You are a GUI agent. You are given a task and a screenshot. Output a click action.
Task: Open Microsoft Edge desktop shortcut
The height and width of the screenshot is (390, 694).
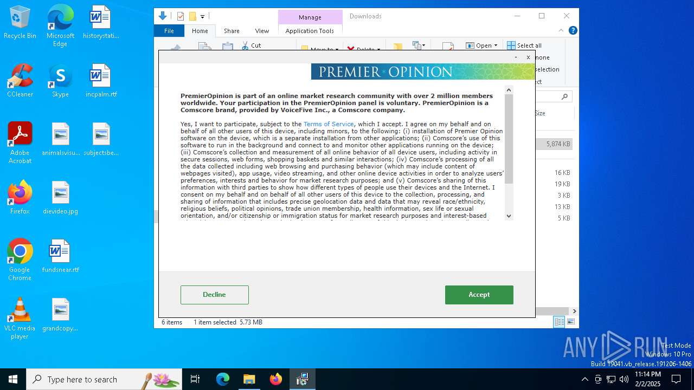pyautogui.click(x=60, y=27)
